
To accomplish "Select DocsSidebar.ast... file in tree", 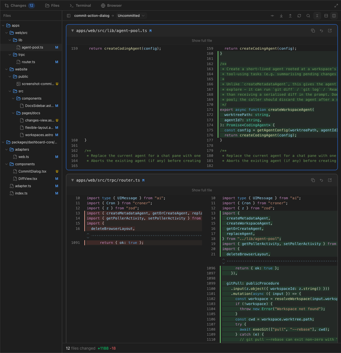I will [x=31, y=106].
